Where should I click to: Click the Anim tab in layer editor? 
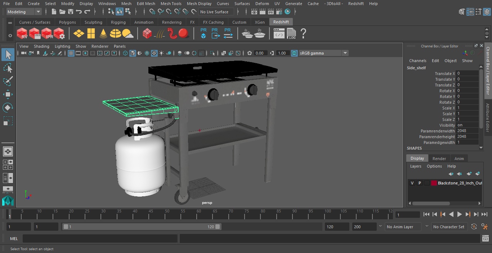(x=459, y=158)
